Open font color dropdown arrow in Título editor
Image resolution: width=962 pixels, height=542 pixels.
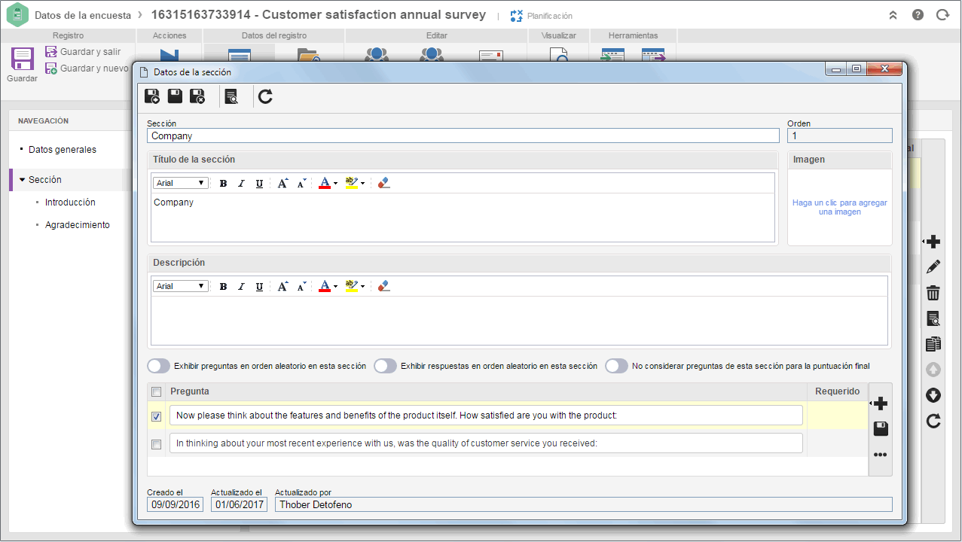click(335, 183)
